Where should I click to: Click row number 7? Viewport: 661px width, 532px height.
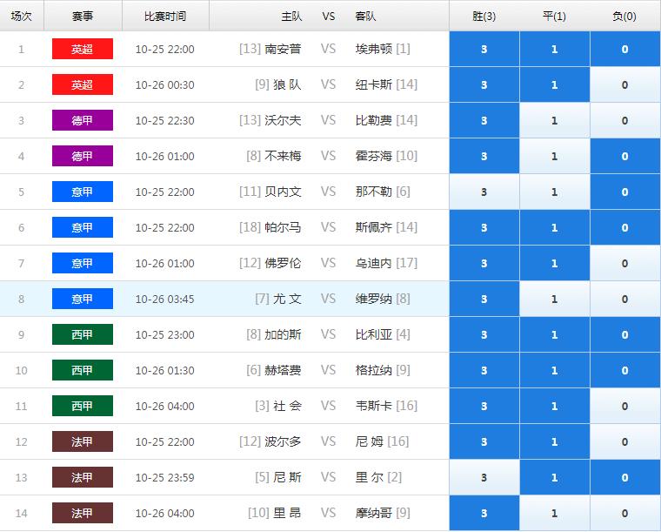[x=22, y=263]
